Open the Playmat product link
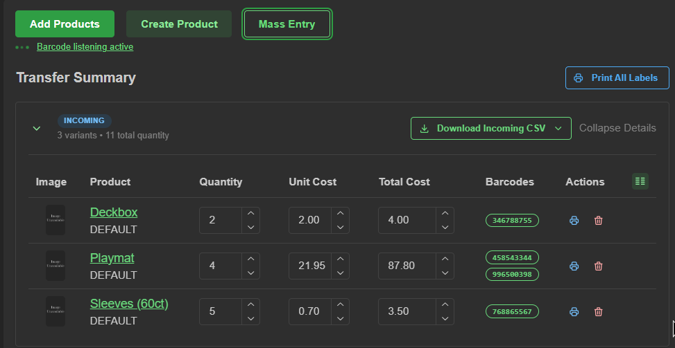 [x=112, y=258]
